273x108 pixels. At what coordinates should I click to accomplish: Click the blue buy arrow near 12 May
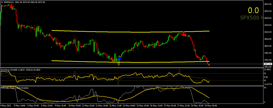[120, 58]
